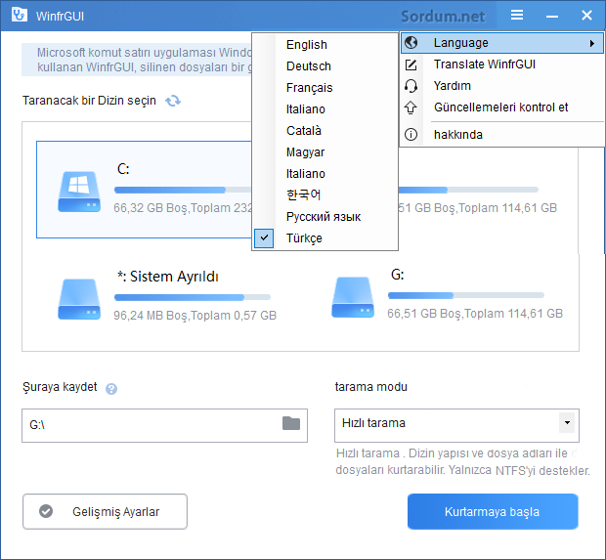The height and width of the screenshot is (560, 606).
Task: Open the hakkında menu item
Action: [x=502, y=135]
